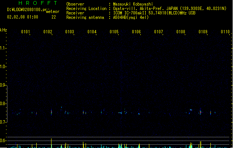
Task: Click the A504HB(yagi 4el) antenna text
Action: 131,17
